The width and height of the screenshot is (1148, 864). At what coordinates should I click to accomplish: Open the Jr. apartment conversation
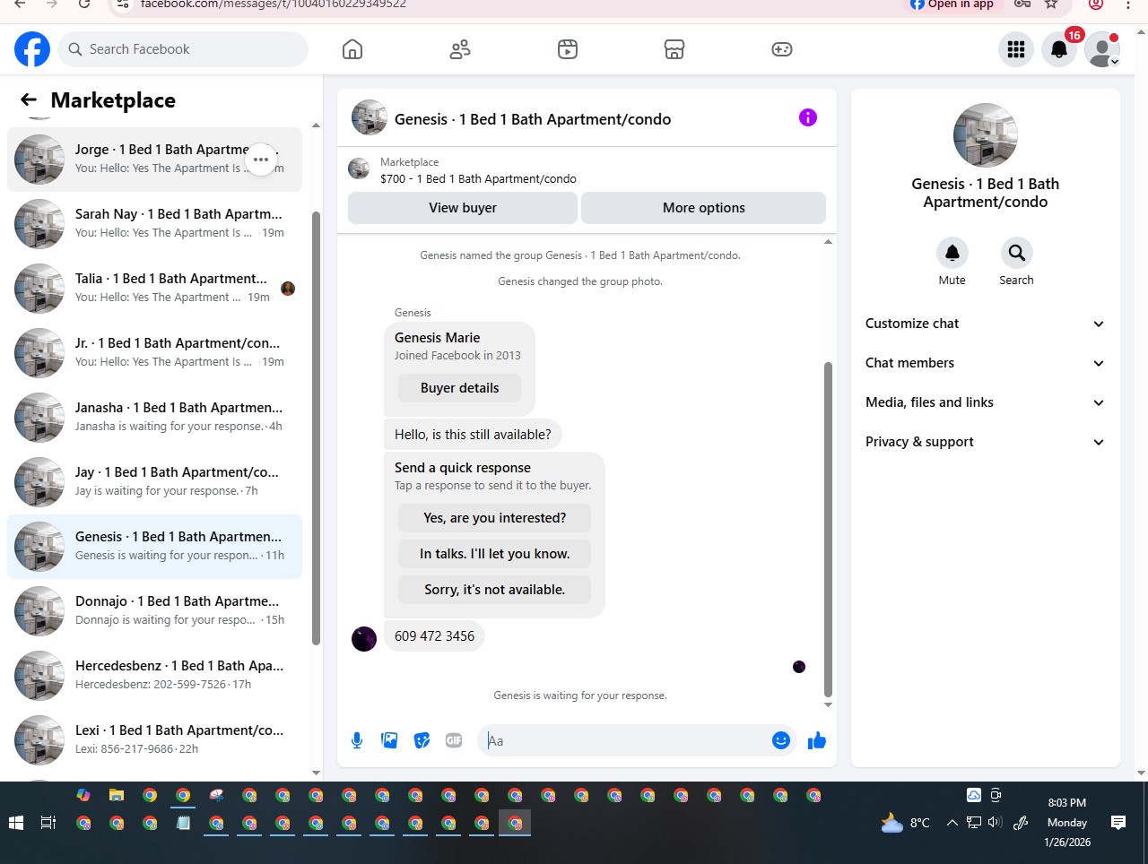154,353
